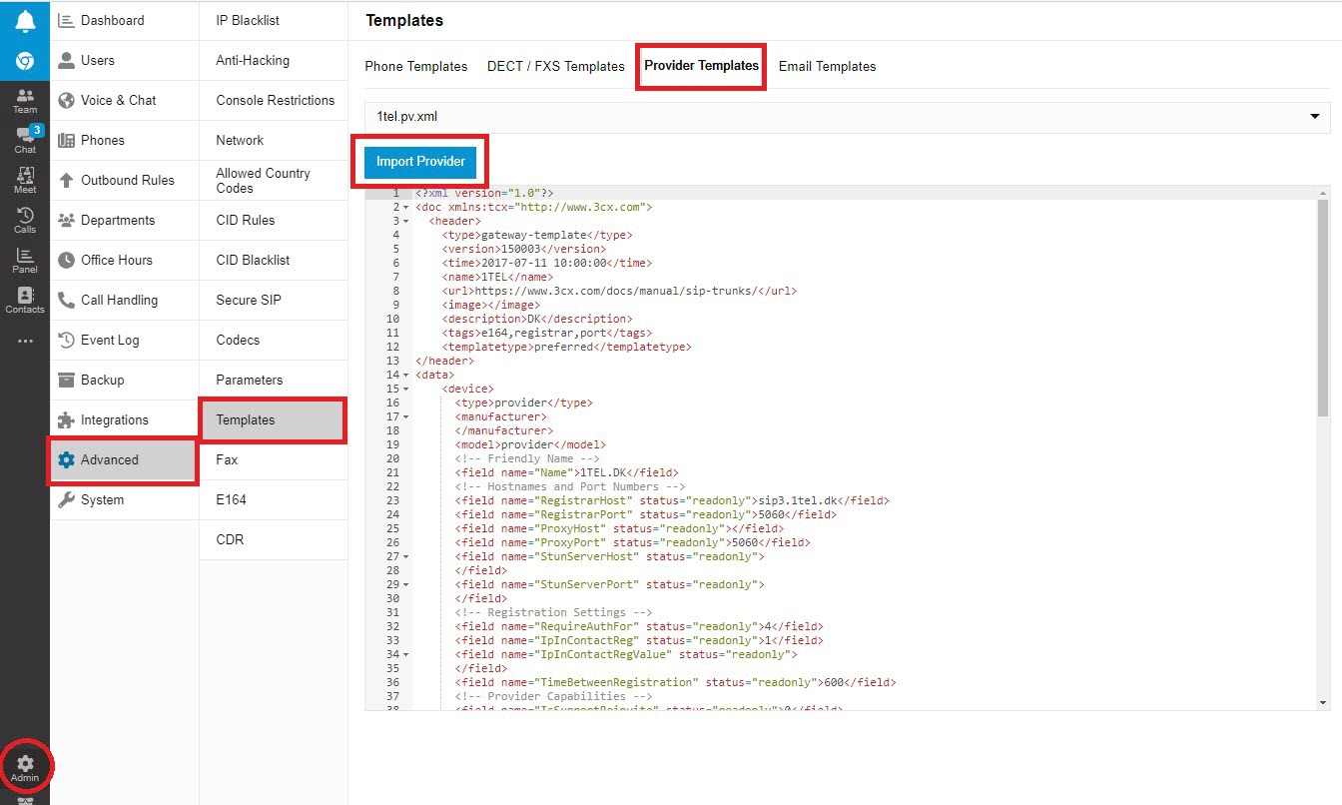Open the Contacts icon
Screen dimensions: 1342x805
point(25,300)
